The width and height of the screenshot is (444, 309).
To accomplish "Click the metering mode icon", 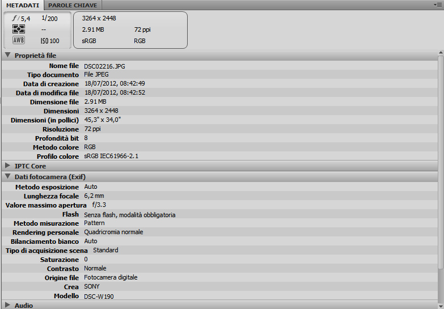I will [19, 29].
